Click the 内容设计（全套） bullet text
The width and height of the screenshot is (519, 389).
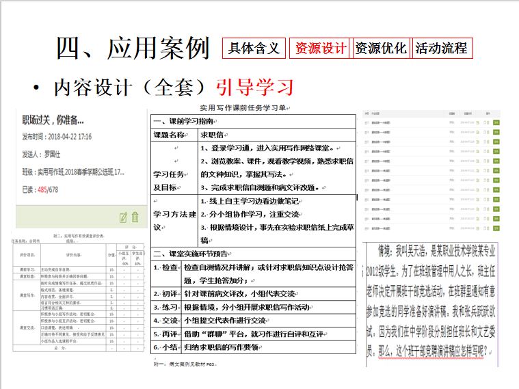(x=130, y=88)
